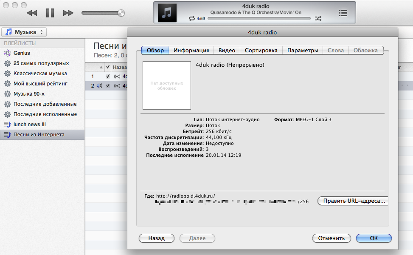
Task: Click the music note artwork thumbnail
Action: tap(167, 13)
